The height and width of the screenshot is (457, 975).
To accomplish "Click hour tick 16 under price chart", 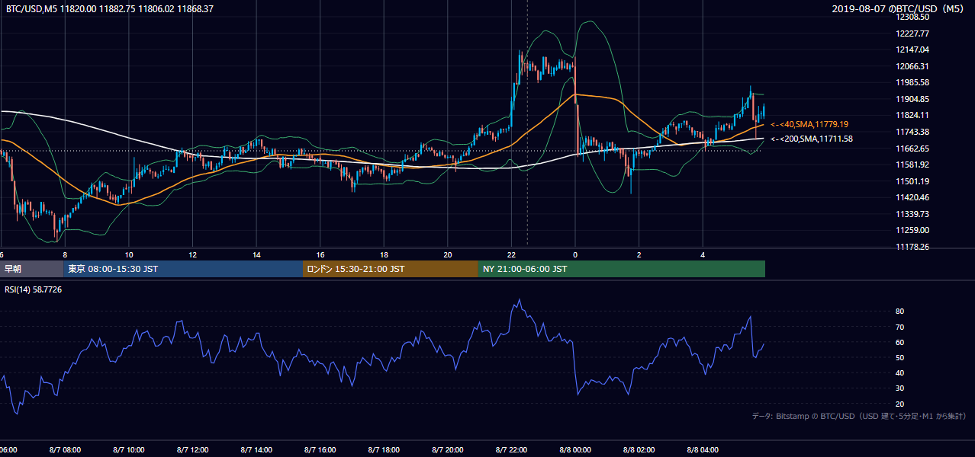I will click(x=320, y=255).
